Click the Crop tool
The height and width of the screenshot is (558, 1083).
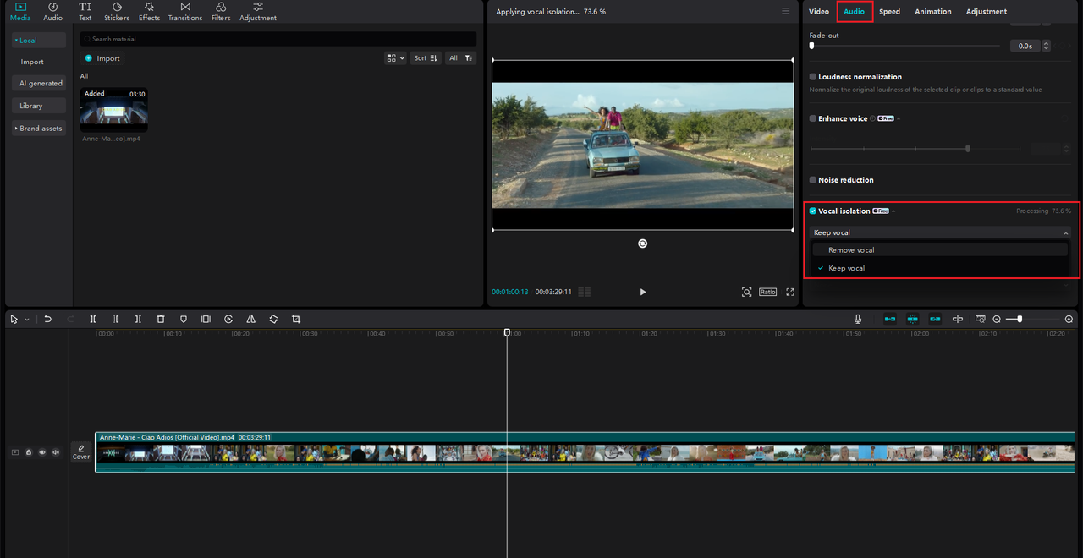[296, 319]
